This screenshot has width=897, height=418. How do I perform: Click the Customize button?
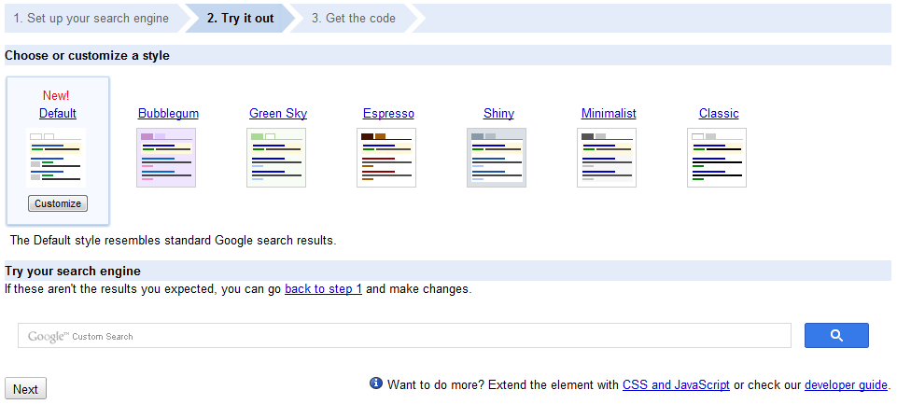[x=58, y=203]
